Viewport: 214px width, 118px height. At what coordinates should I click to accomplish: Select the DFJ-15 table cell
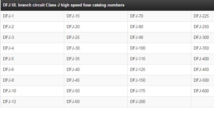coord(96,16)
